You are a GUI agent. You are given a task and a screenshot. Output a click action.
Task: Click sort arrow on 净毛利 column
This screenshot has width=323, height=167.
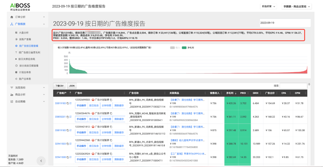point(237,93)
